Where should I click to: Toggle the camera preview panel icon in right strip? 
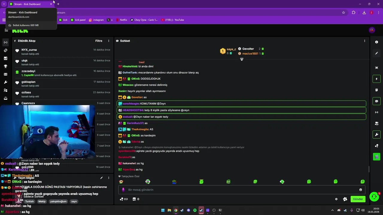376,123
